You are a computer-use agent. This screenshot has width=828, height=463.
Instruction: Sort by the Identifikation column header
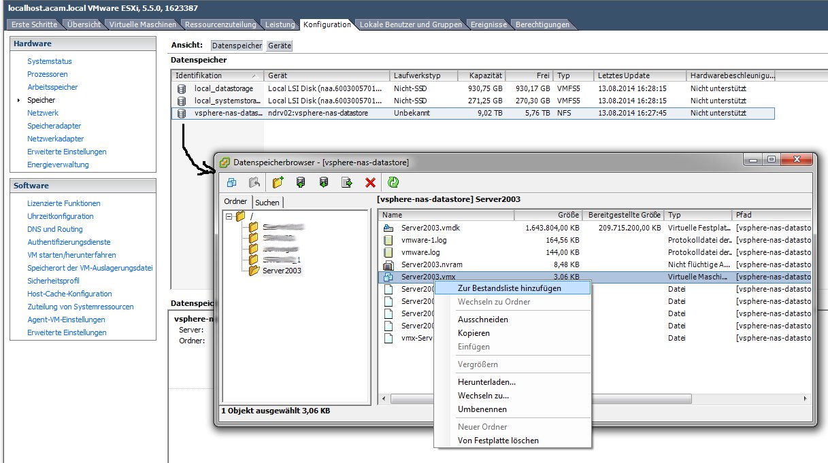coord(217,75)
